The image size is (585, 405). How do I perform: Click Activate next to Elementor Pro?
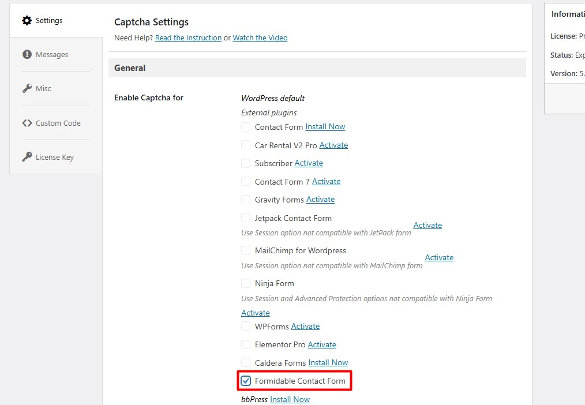click(x=321, y=344)
